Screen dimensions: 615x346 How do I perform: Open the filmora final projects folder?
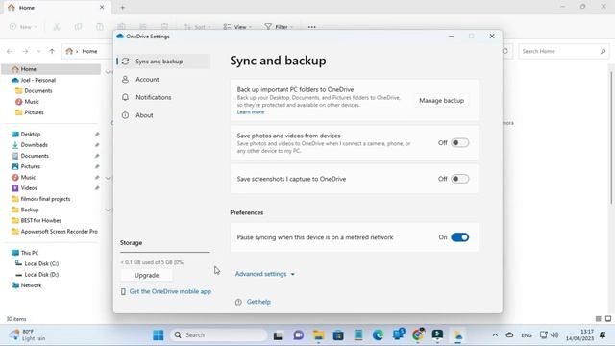pyautogui.click(x=45, y=199)
